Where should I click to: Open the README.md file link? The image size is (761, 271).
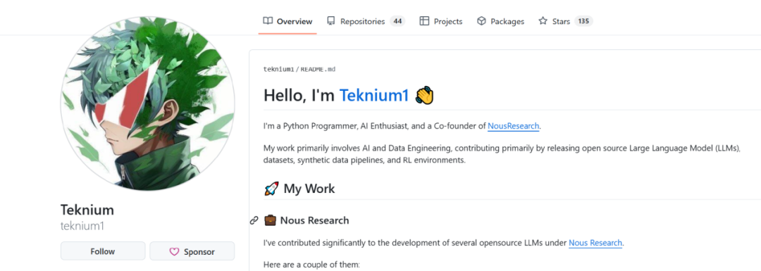(x=318, y=69)
